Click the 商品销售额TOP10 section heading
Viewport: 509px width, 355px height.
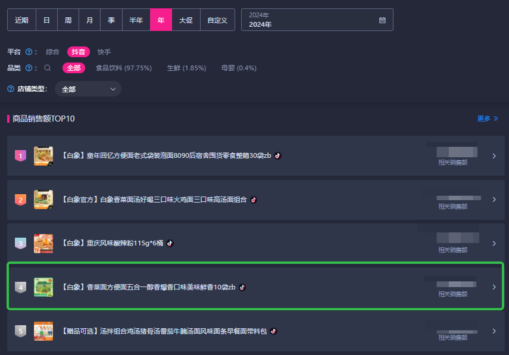click(x=43, y=119)
